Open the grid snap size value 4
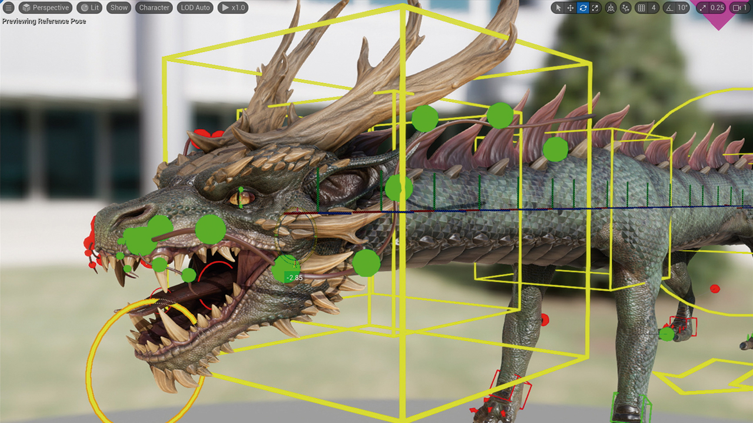The width and height of the screenshot is (753, 423). coord(654,8)
